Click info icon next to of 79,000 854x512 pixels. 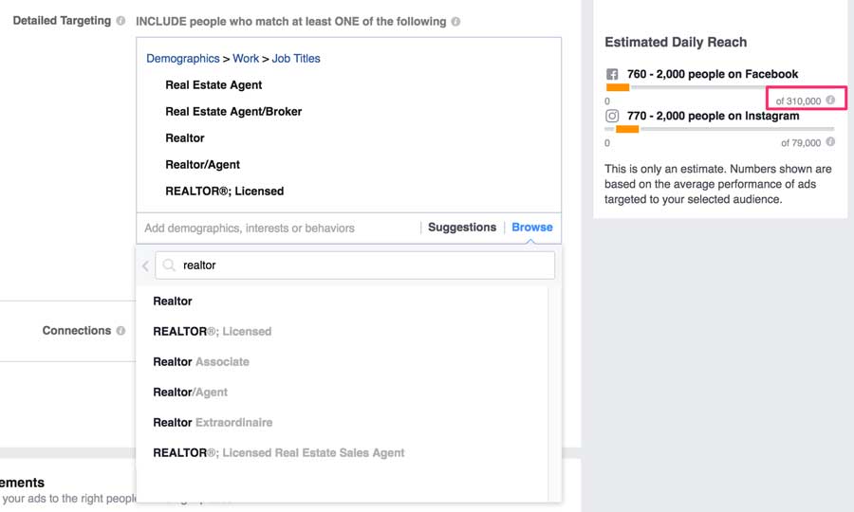point(831,142)
